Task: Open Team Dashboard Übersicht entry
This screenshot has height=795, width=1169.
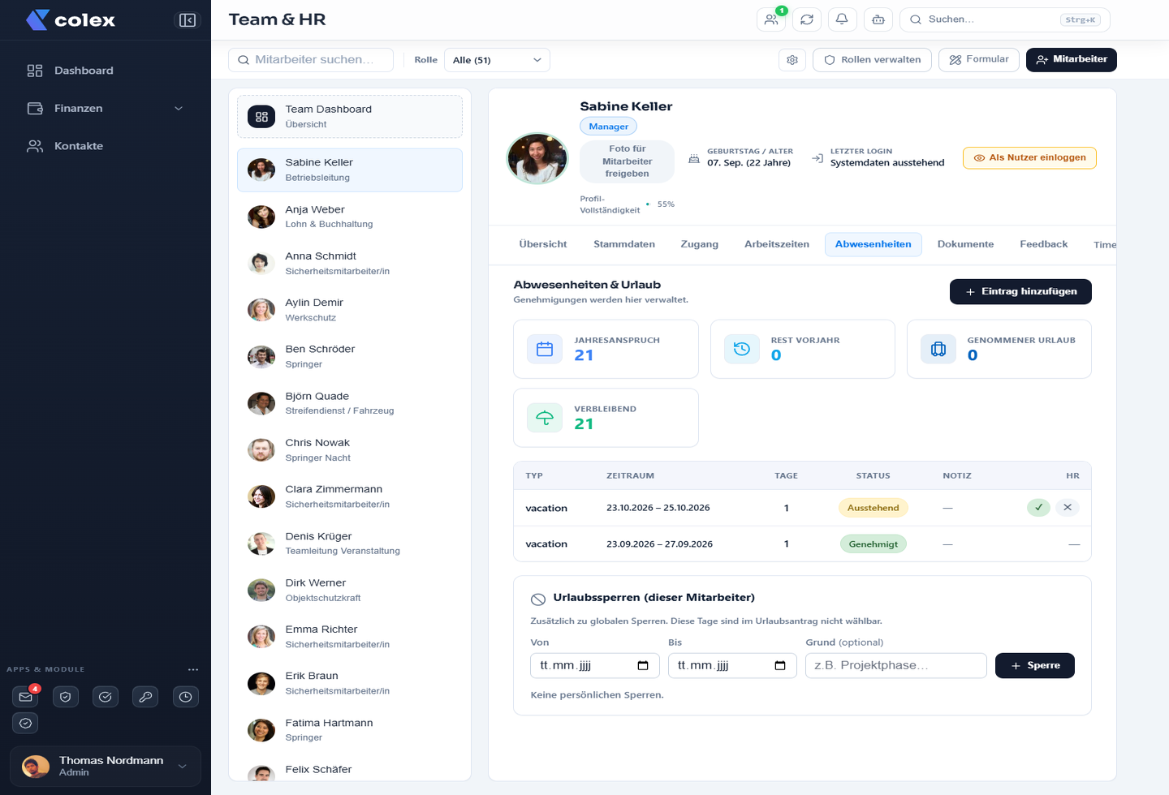Action: [350, 117]
